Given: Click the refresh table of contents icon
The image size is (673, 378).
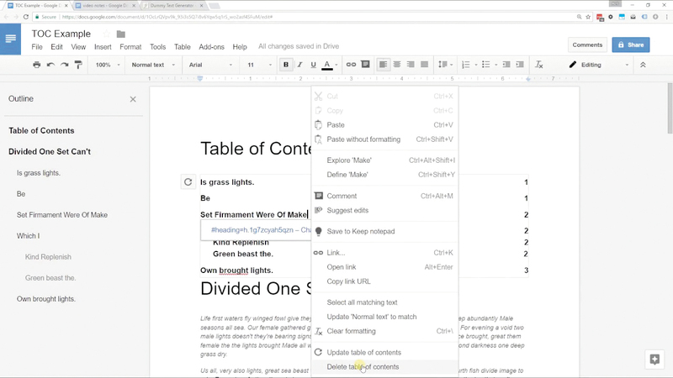Looking at the screenshot, I should coord(188,182).
